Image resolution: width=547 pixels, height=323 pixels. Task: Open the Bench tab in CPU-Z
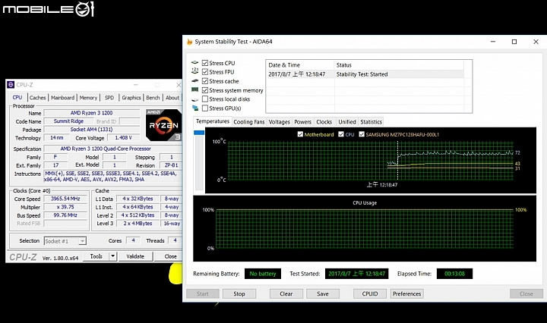pyautogui.click(x=153, y=98)
